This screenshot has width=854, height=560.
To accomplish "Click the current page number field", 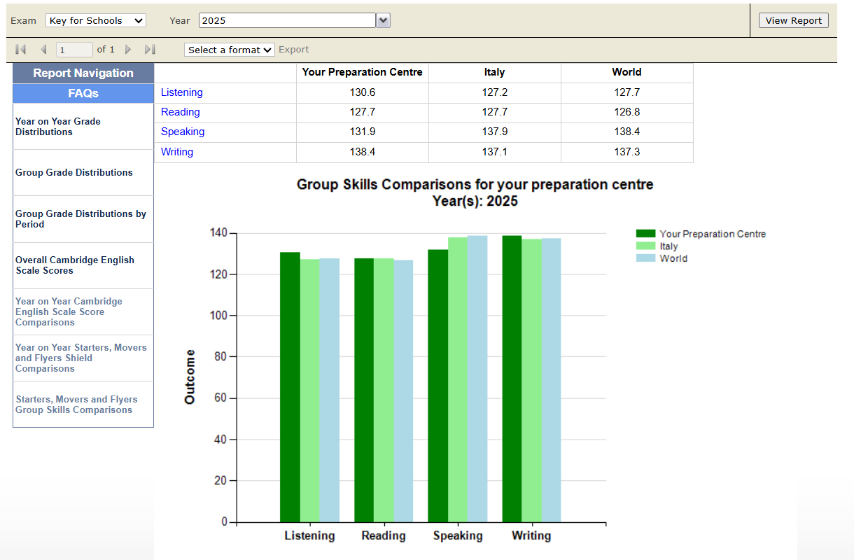I will [x=74, y=50].
